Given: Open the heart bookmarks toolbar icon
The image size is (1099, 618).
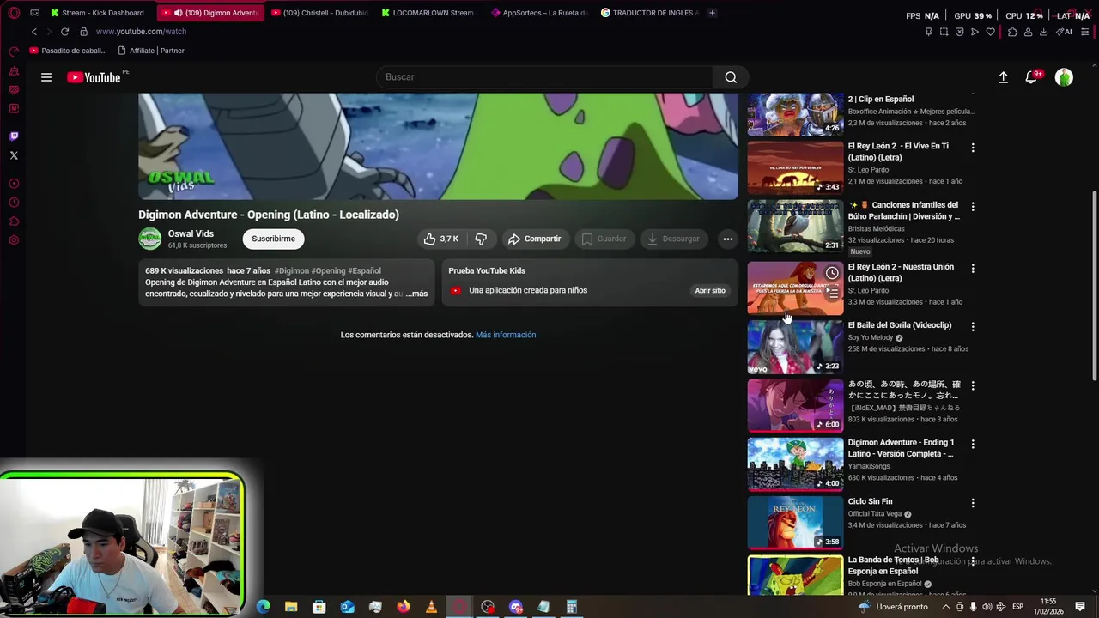Looking at the screenshot, I should 990,32.
